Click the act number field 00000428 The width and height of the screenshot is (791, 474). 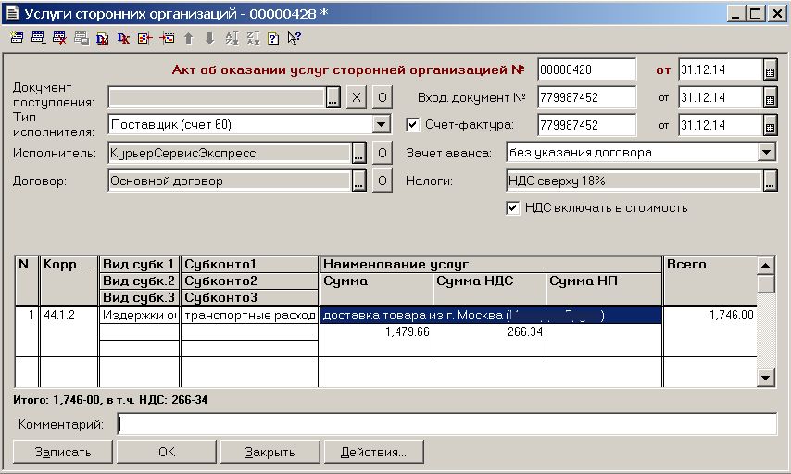tap(586, 70)
